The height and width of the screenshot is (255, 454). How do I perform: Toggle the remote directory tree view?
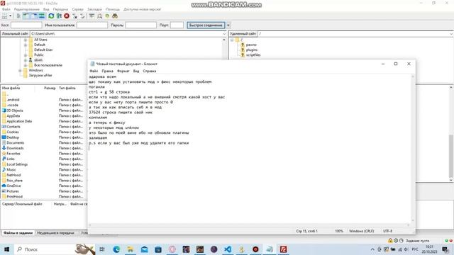34,16
